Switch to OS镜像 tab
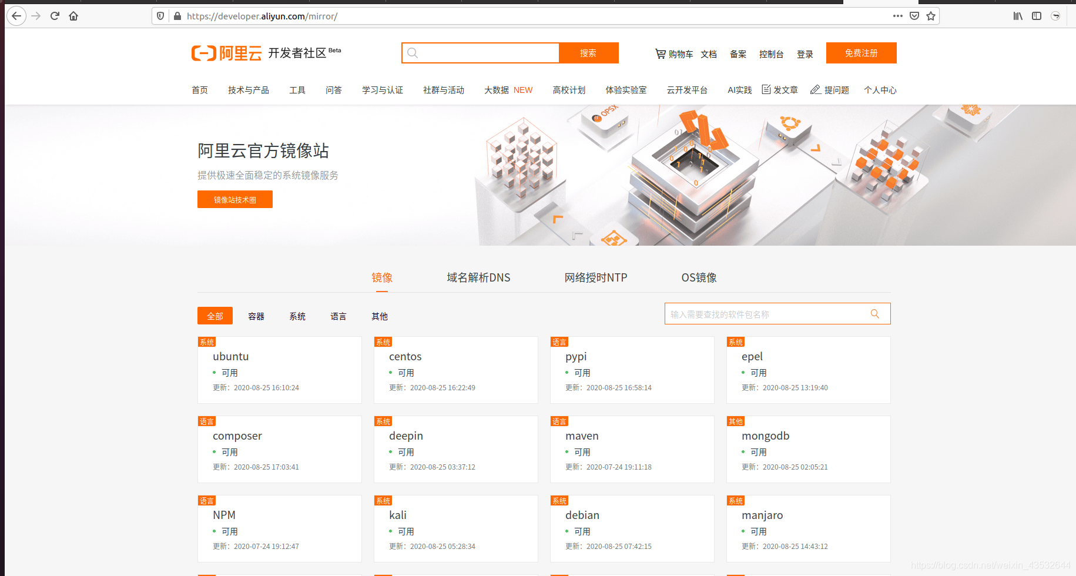Screen dimensions: 1076x576 click(699, 277)
